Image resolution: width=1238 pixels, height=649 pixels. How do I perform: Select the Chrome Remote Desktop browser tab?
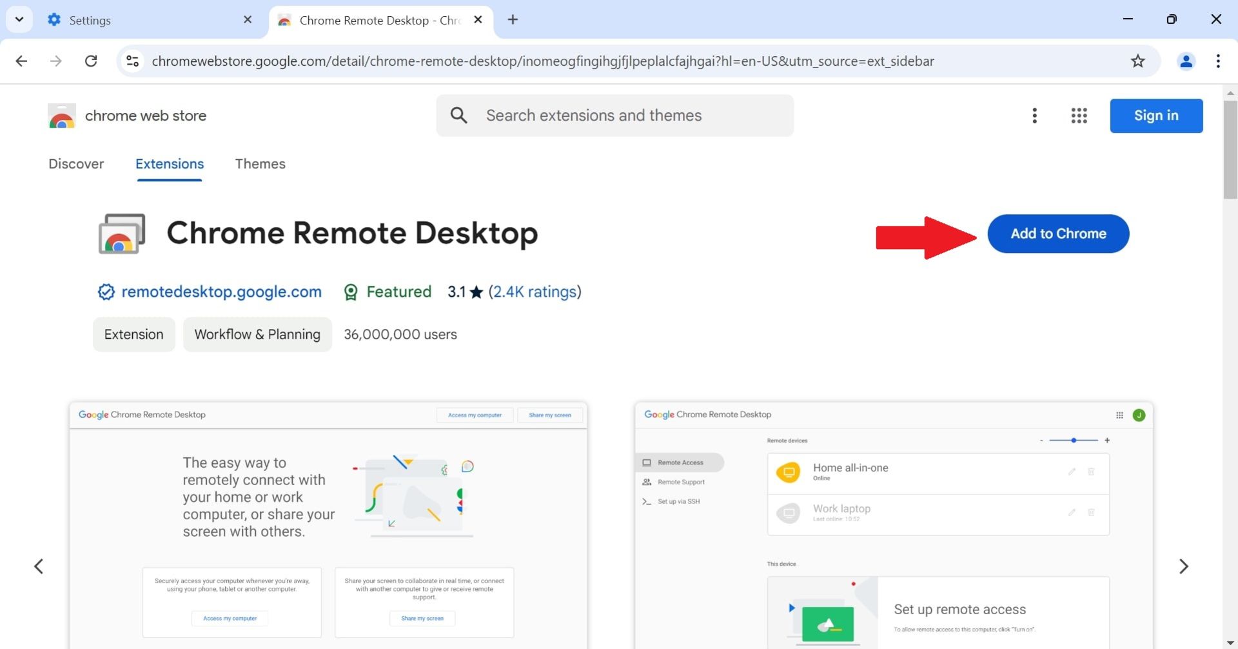pos(380,20)
